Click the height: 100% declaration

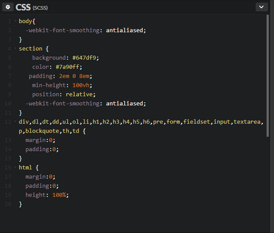(x=47, y=195)
